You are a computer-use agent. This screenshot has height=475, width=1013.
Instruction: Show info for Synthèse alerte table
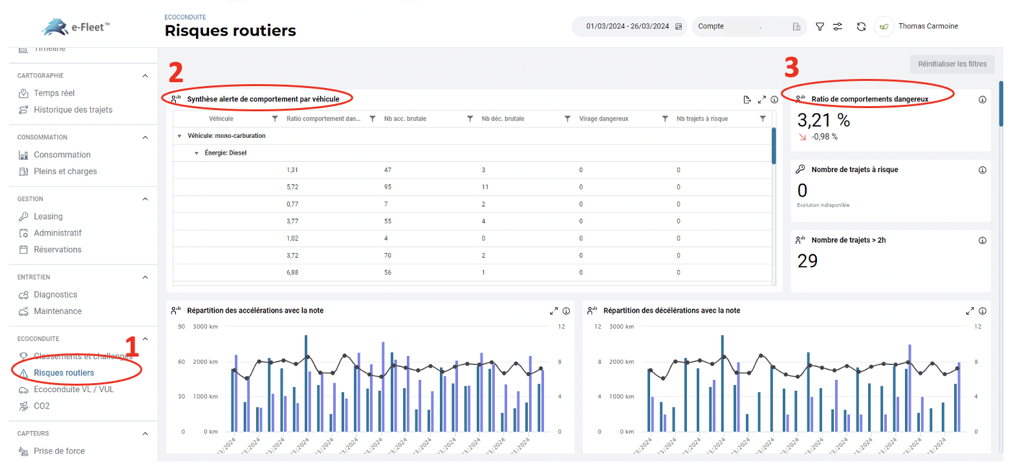coord(774,100)
